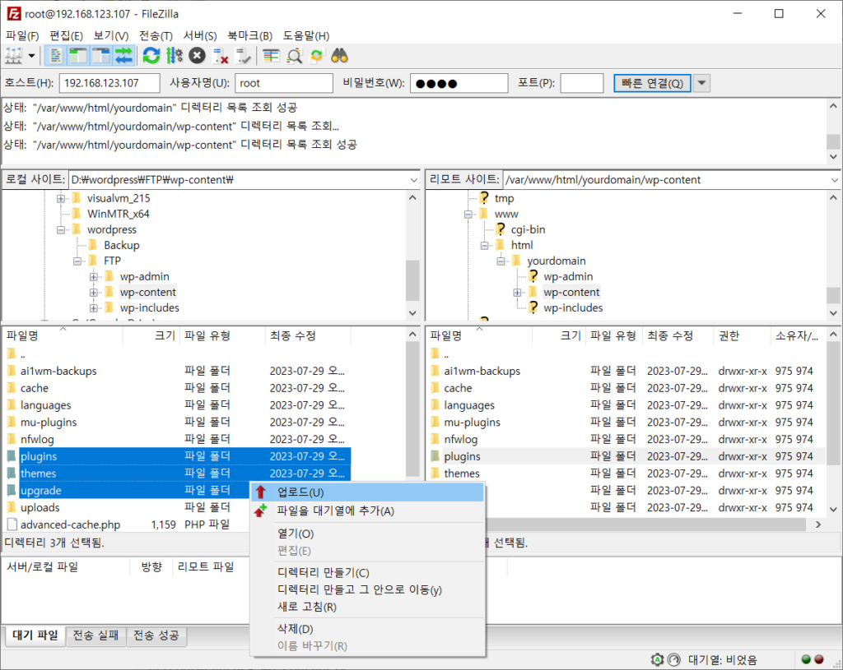Toggle the local directory tree view
This screenshot has width=843, height=670.
point(78,56)
